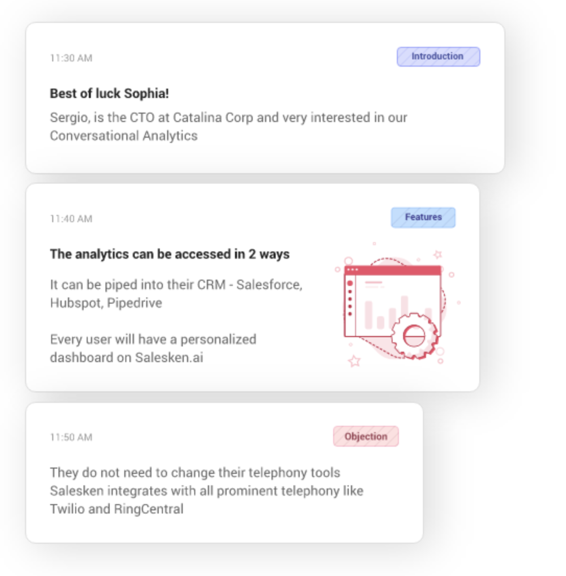
Task: Click the personalized dashboard on Salesken.ai text
Action: [153, 348]
